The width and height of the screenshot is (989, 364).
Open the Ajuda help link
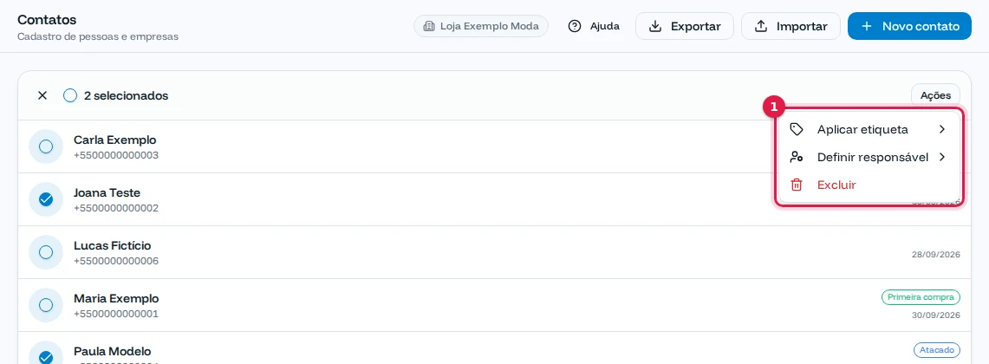point(594,27)
